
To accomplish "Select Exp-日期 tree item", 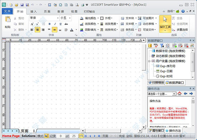I will (x=164, y=71).
